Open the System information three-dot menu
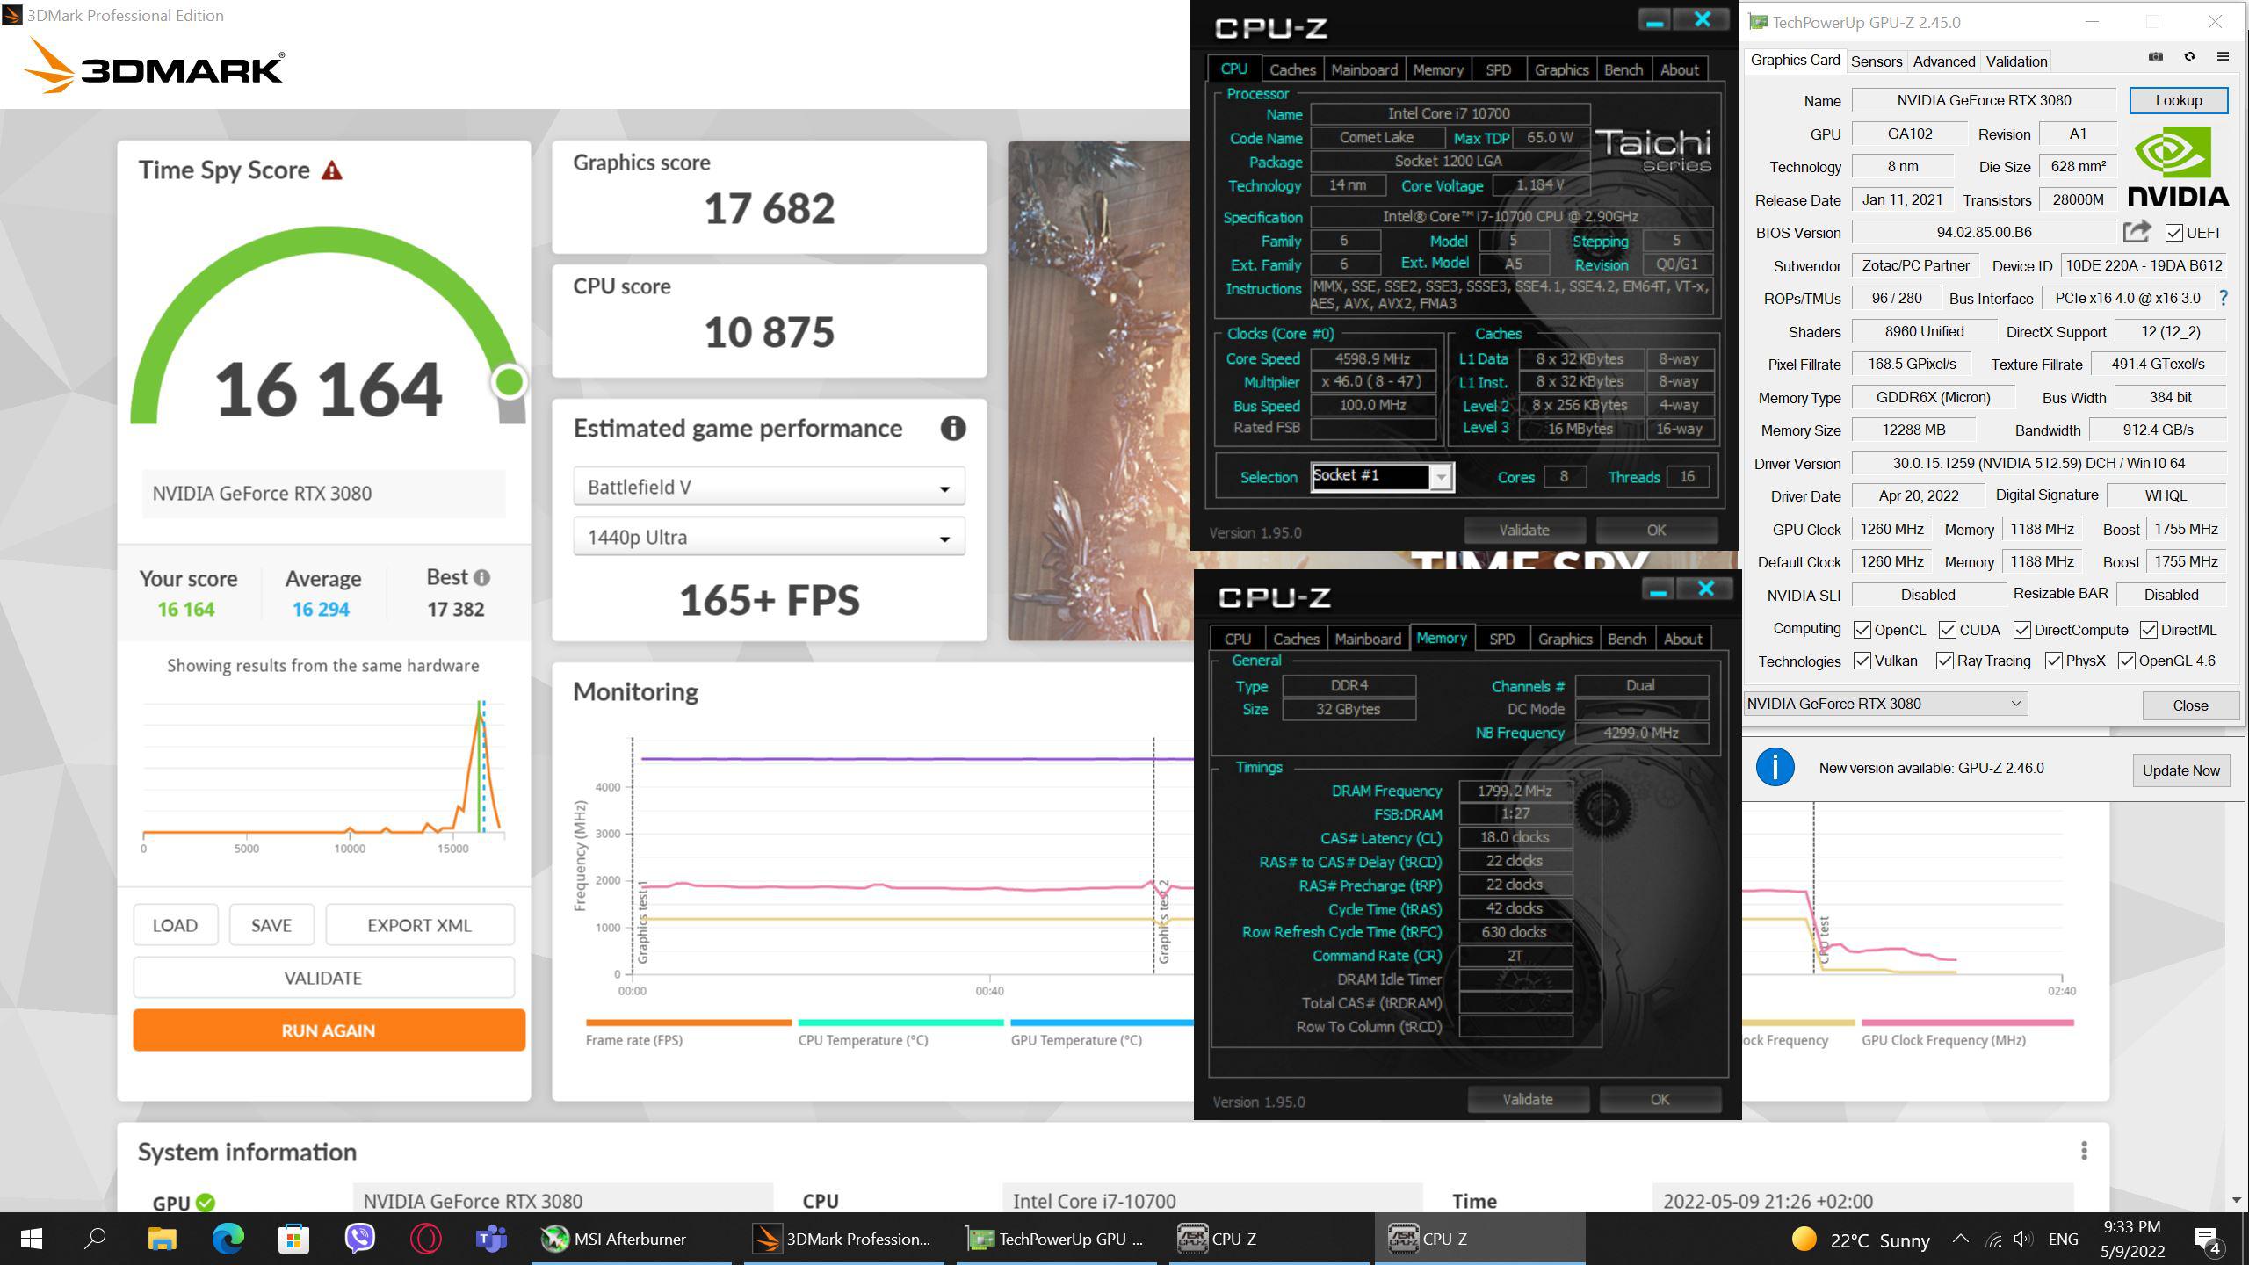The height and width of the screenshot is (1265, 2249). point(2084,1151)
